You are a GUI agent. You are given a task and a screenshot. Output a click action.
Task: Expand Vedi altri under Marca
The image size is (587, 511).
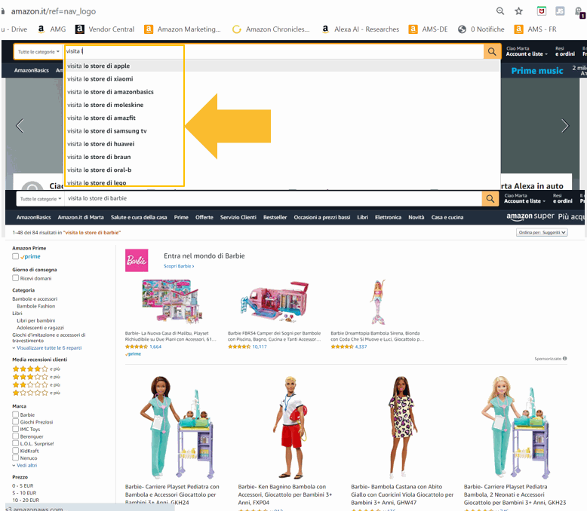(x=26, y=465)
